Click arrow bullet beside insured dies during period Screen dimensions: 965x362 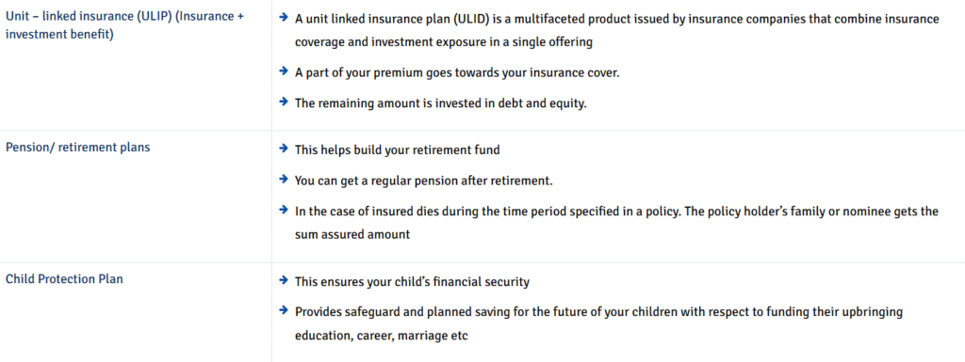click(x=283, y=210)
